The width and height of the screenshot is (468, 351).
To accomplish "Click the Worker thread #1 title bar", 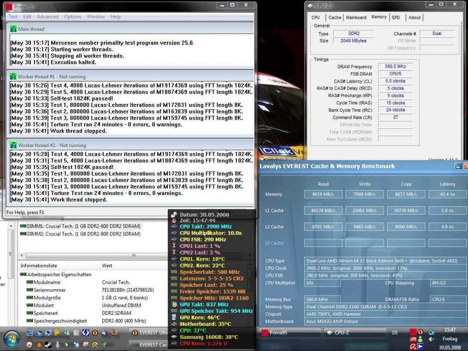I will point(130,76).
